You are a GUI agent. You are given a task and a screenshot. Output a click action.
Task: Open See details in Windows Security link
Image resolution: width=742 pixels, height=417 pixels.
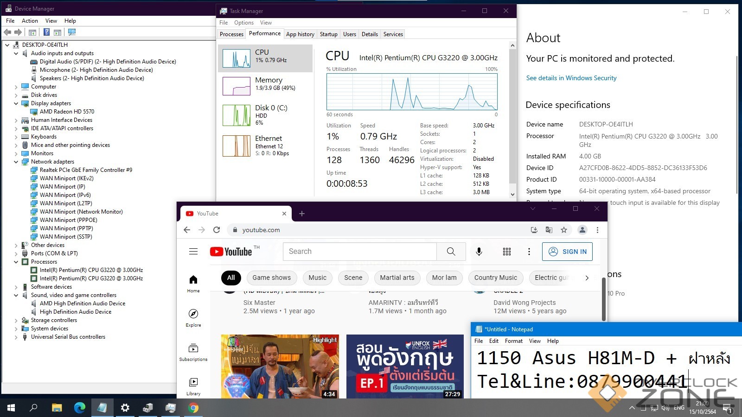[571, 78]
